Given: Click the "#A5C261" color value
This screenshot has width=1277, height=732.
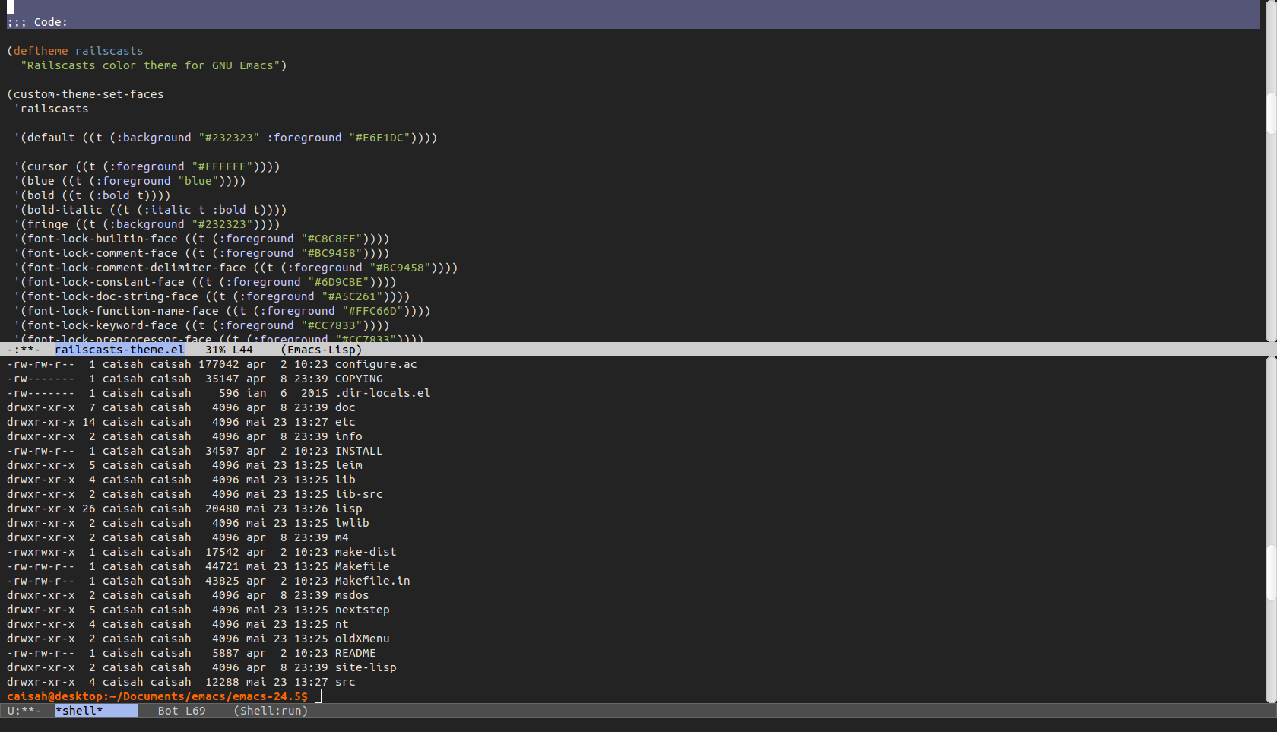Looking at the screenshot, I should point(352,296).
